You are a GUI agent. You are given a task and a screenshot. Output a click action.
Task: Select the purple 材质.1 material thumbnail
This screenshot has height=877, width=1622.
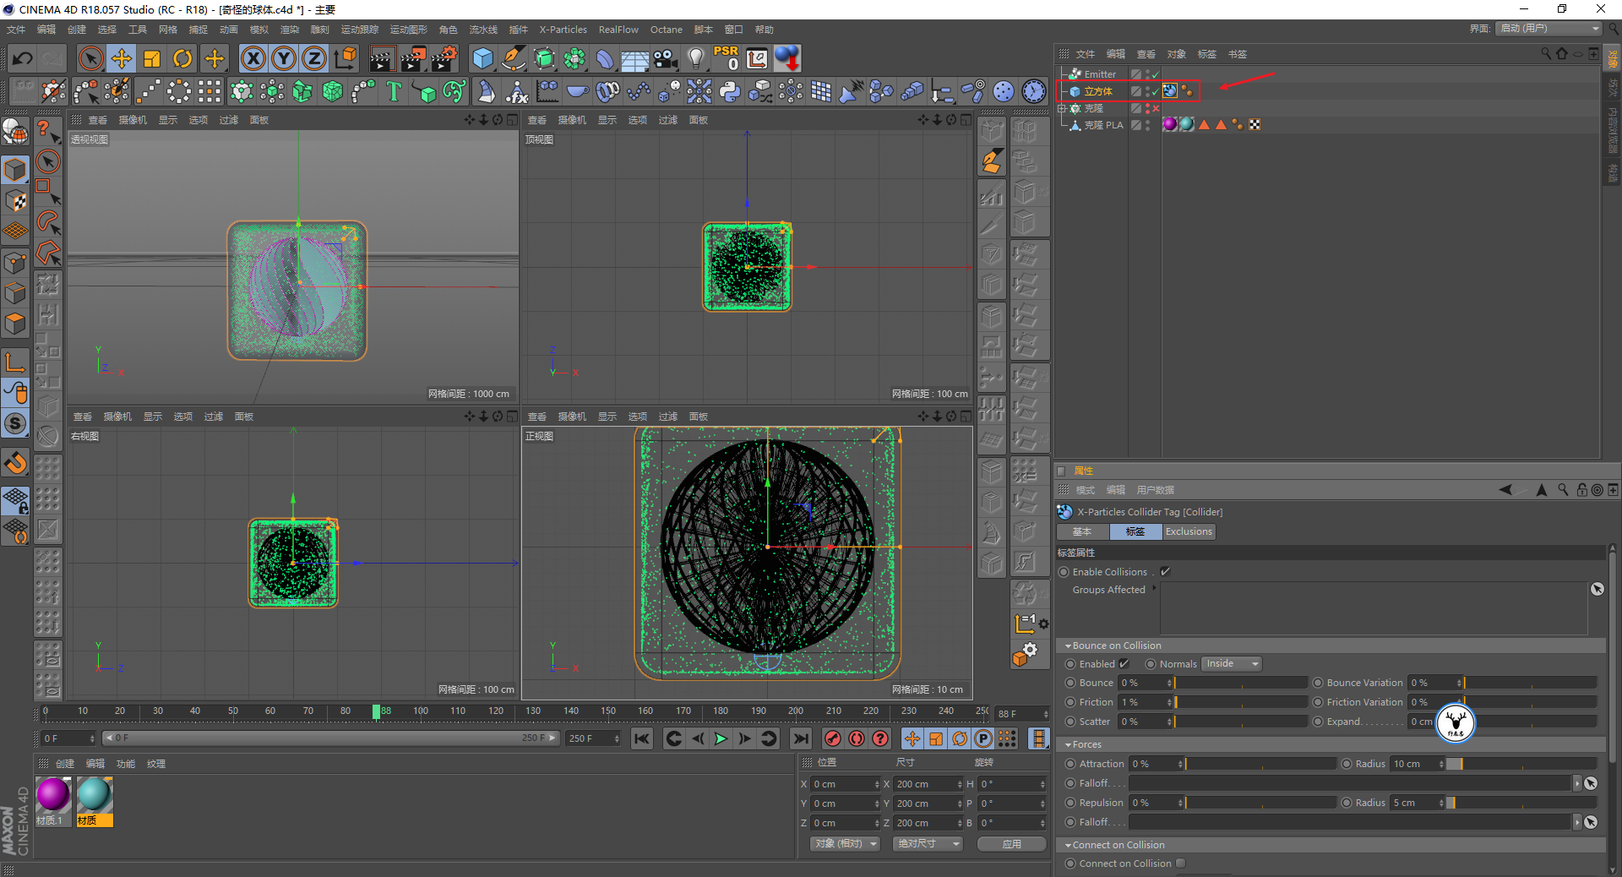point(52,795)
